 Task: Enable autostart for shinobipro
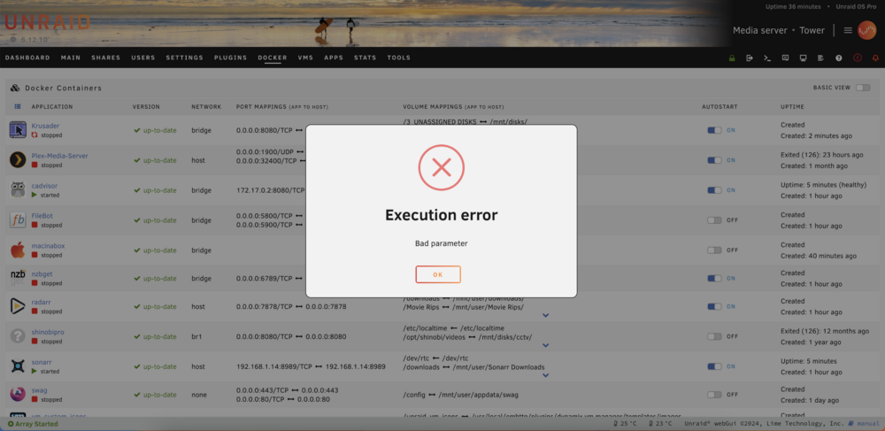pyautogui.click(x=714, y=336)
